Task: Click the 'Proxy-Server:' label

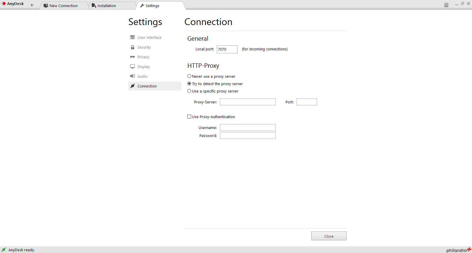Action: (206, 102)
